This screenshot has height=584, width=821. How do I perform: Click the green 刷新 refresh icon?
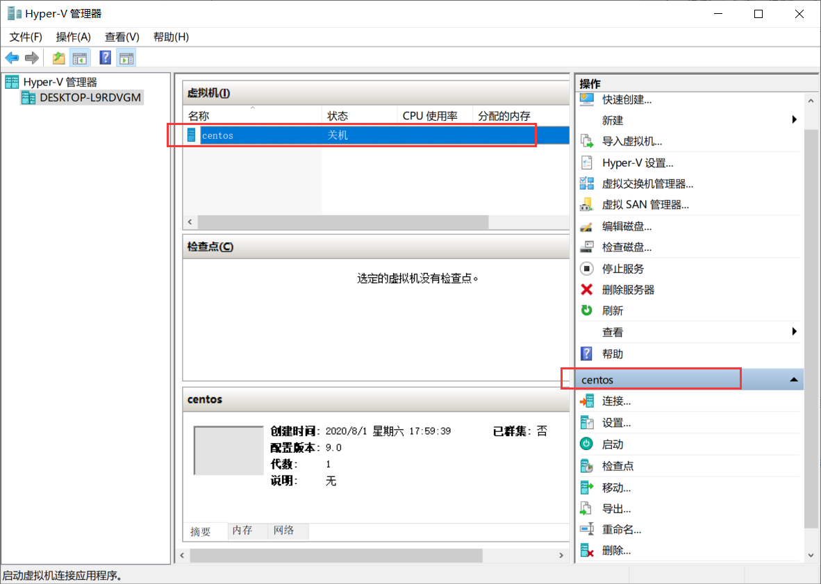(586, 310)
